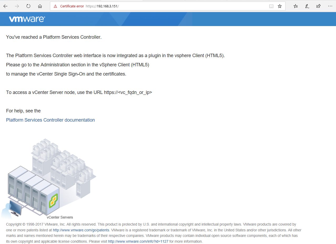
Task: Click the 'vCenter Servers' caption
Action: (60, 217)
